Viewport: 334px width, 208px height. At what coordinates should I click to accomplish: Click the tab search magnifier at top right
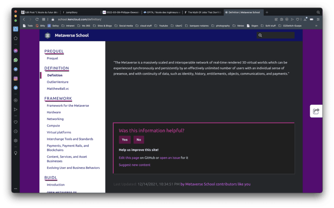[318, 12]
